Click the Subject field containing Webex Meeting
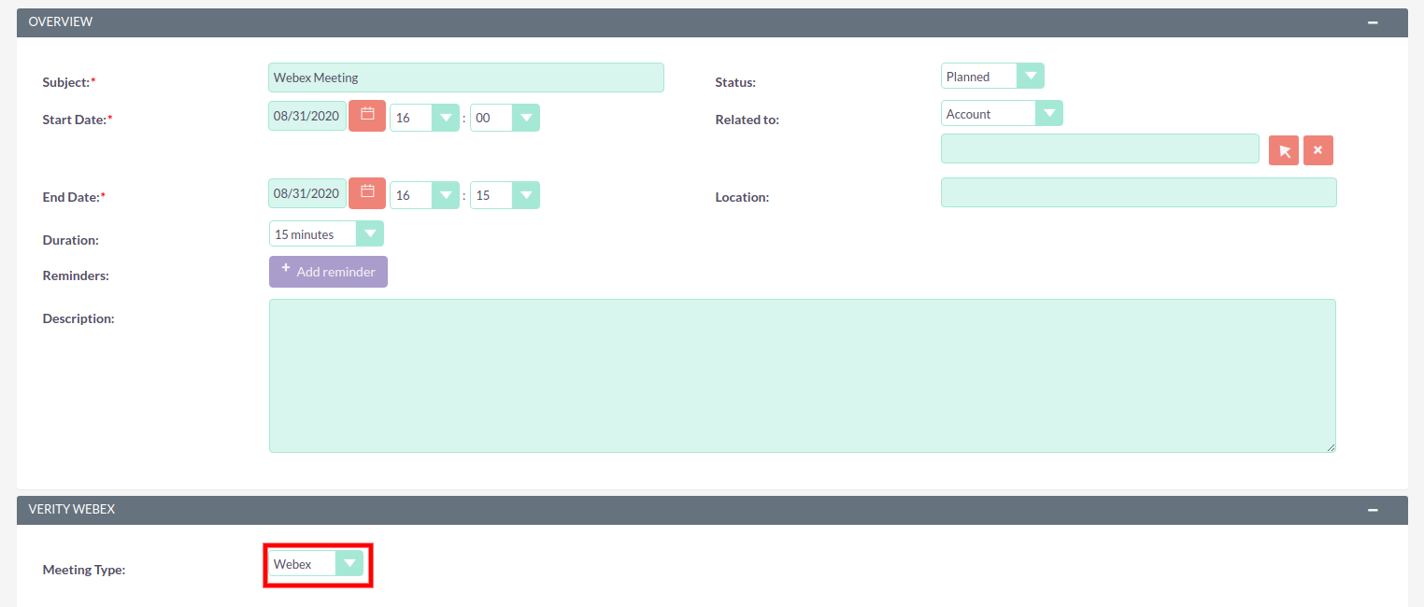The image size is (1424, 607). [466, 78]
